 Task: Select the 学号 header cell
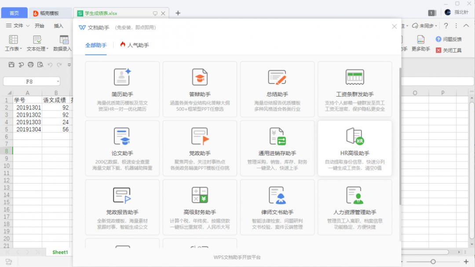click(x=27, y=100)
